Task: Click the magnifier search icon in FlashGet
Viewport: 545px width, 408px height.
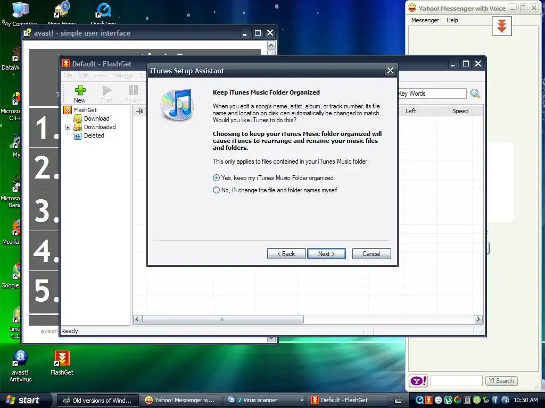Action: (475, 93)
